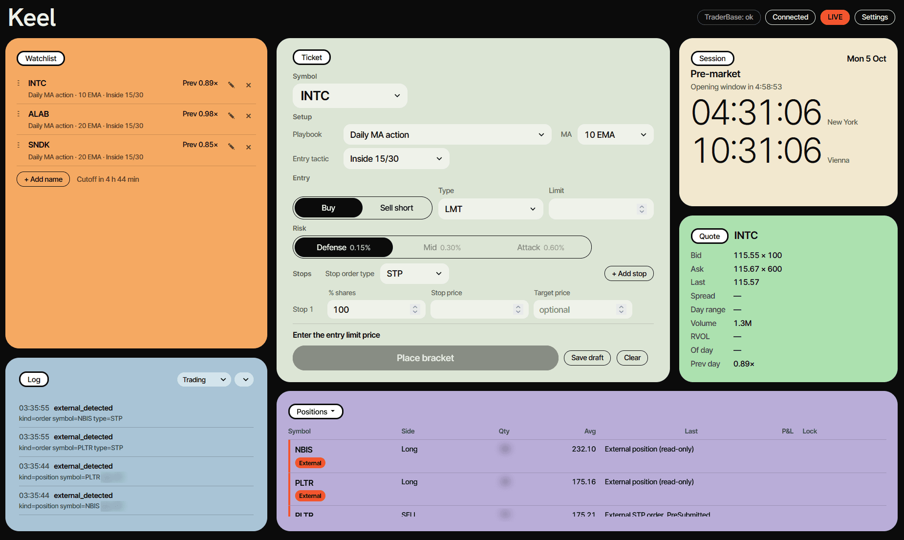Open the MA dropdown showing 10 EMA
This screenshot has height=540, width=904.
pyautogui.click(x=615, y=134)
